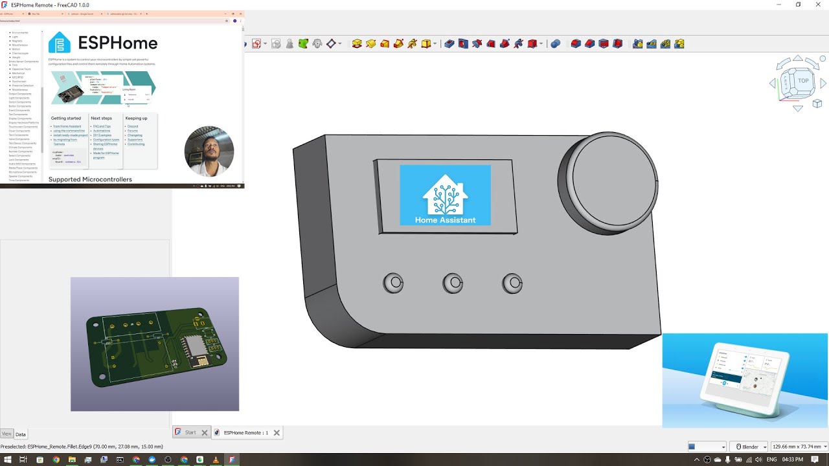
Task: Switch to the View tab in property panel
Action: [x=6, y=434]
